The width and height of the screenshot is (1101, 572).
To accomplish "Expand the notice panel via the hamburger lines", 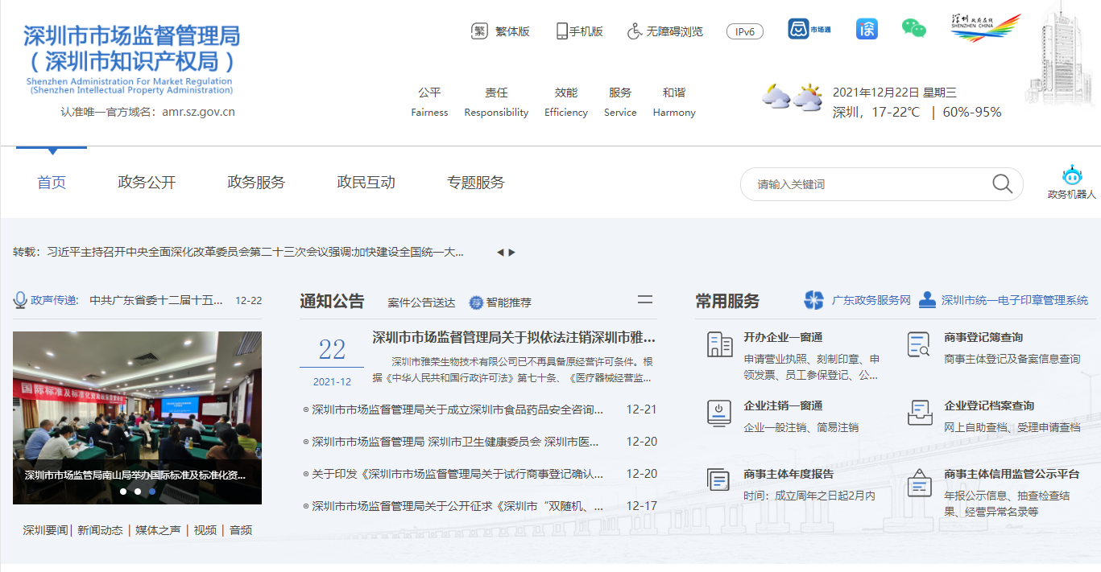I will [x=644, y=299].
